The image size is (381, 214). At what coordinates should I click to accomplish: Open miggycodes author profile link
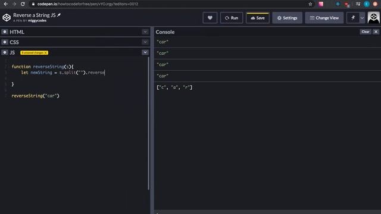coord(37,21)
